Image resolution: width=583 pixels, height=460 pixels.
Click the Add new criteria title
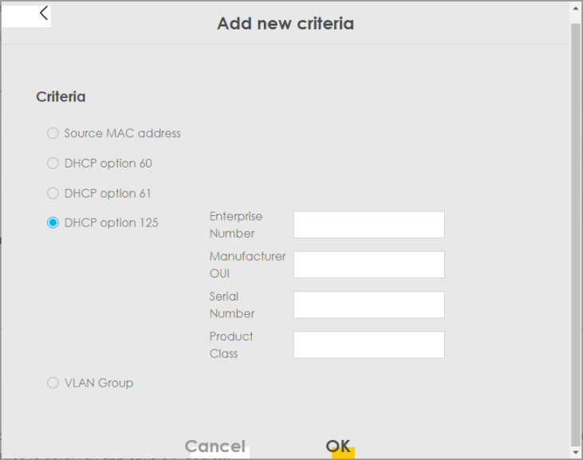click(x=286, y=23)
